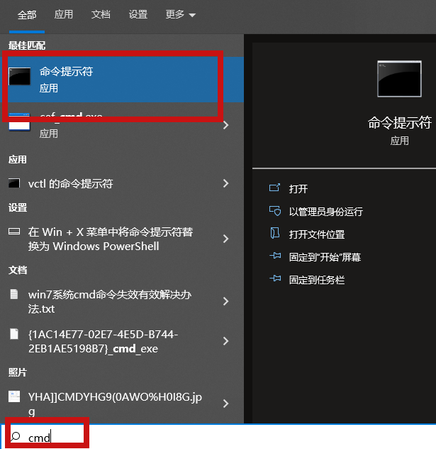Click the vctl 的命令提示符 app icon
This screenshot has width=436, height=449.
point(14,183)
